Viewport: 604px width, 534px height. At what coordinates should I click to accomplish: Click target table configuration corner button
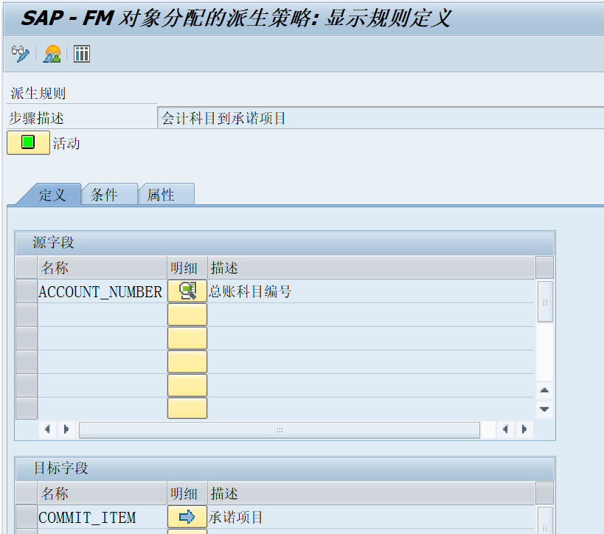(545, 493)
